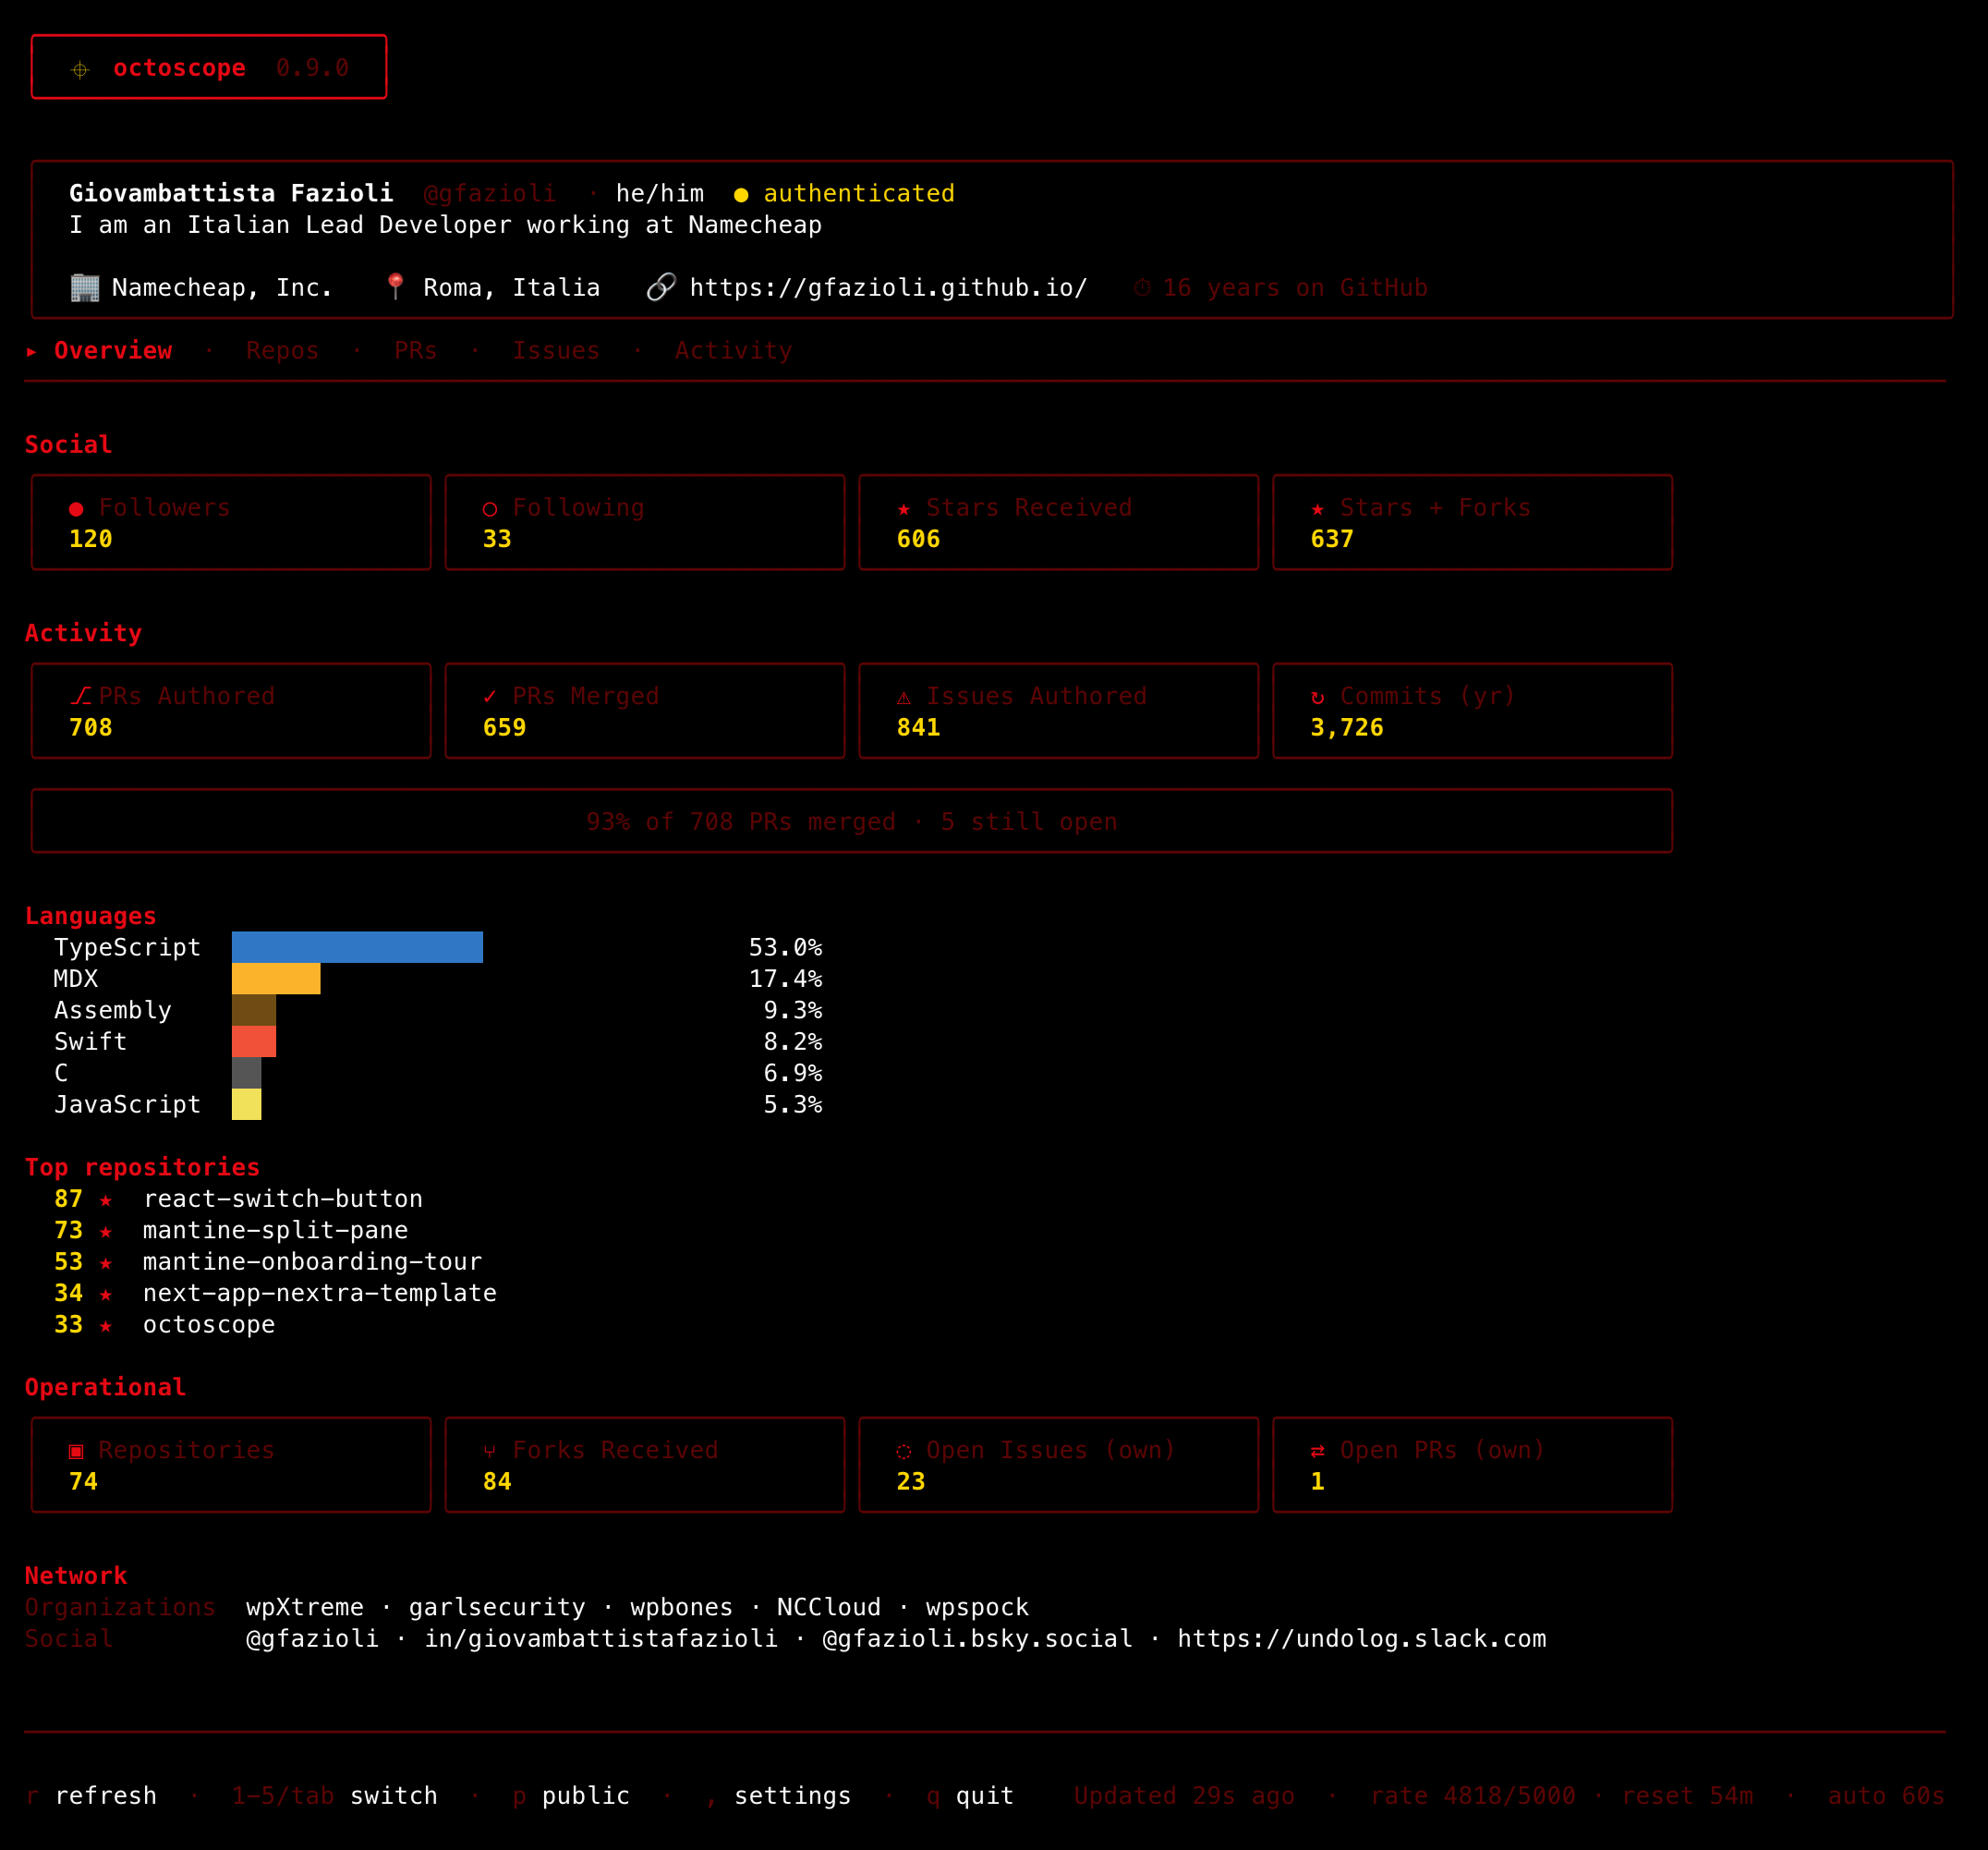The image size is (1988, 1850).
Task: Click the red Swift language bar
Action: (254, 1041)
